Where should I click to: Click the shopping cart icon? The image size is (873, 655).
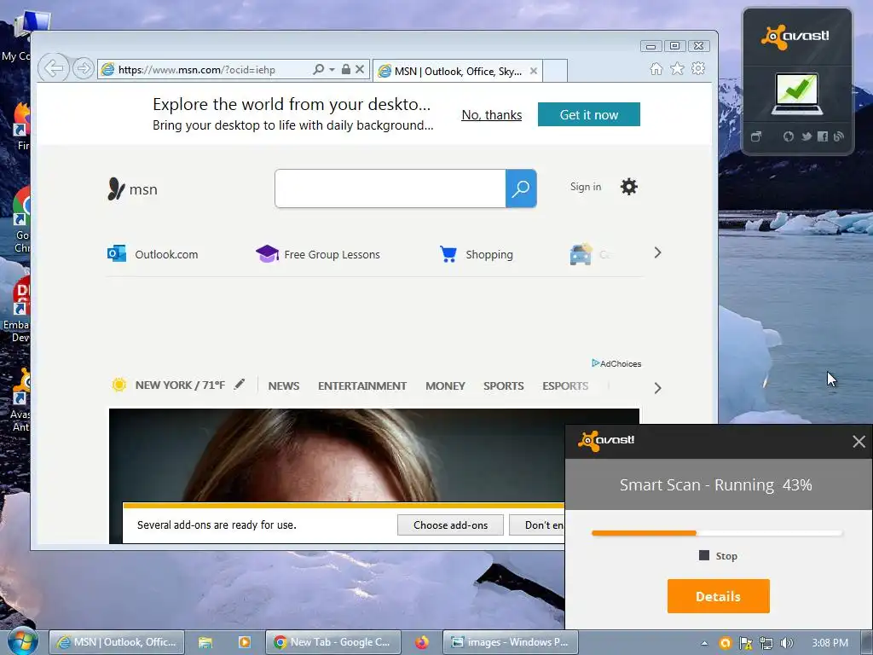pyautogui.click(x=448, y=253)
